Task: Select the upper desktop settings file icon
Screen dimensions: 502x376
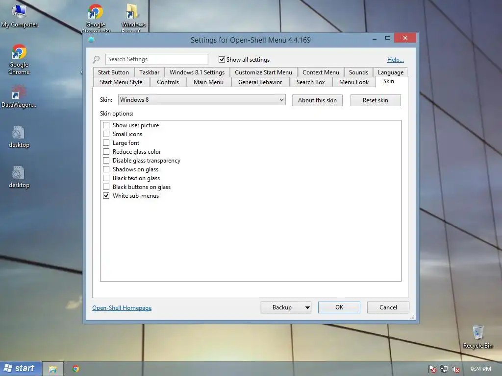Action: click(x=19, y=137)
